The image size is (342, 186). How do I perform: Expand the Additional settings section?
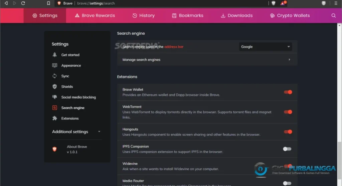pyautogui.click(x=76, y=132)
